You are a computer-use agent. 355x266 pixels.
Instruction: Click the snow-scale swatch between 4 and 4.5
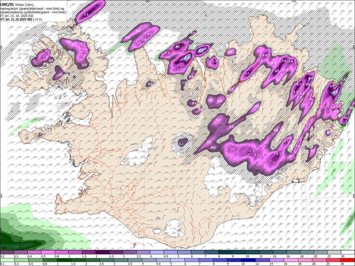[156, 252]
